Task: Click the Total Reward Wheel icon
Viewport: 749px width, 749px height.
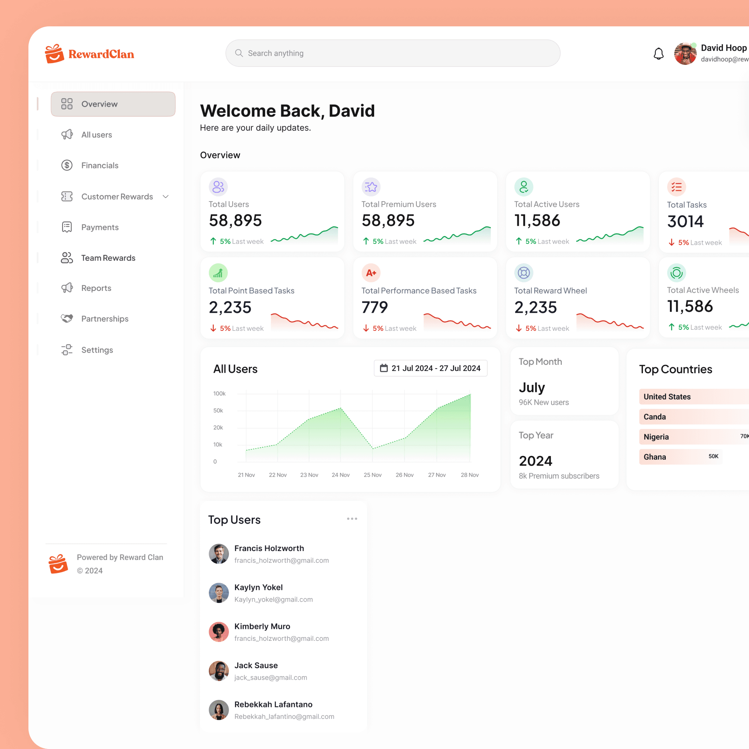Action: click(x=523, y=273)
